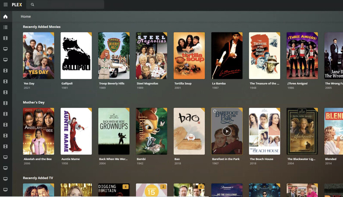This screenshot has width=343, height=197.
Task: Click the edit pencil on Barefoot in the Park
Action: click(215, 151)
